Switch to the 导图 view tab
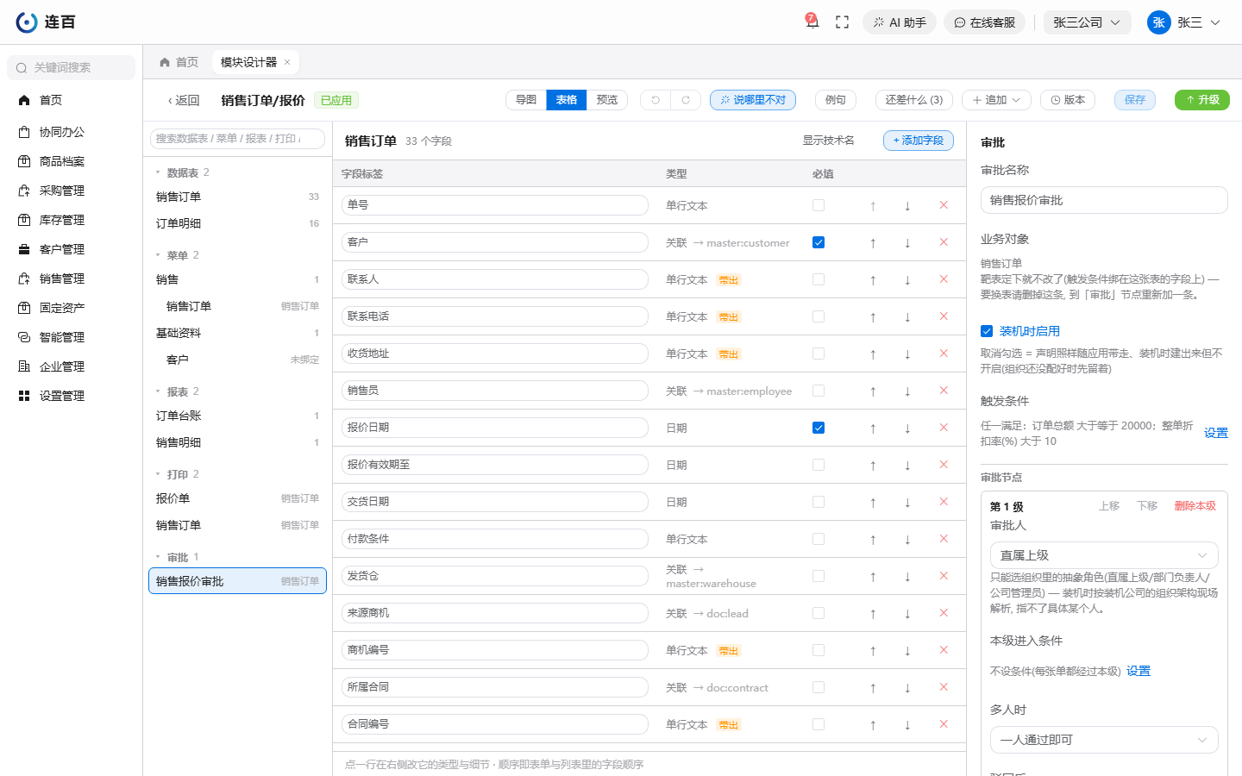Image resolution: width=1242 pixels, height=776 pixels. tap(526, 100)
